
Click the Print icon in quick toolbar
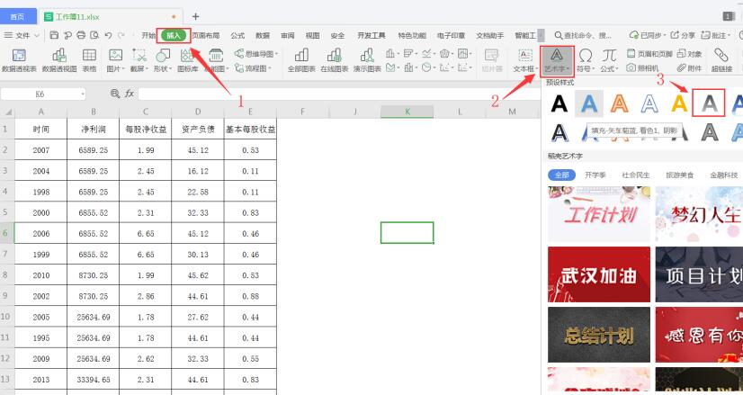(82, 35)
